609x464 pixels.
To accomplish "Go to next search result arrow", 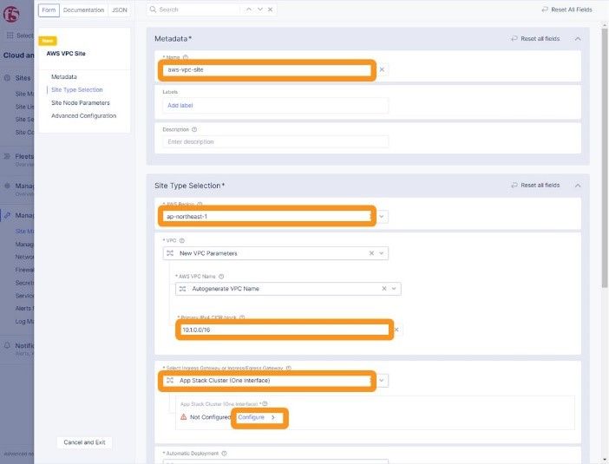I will (260, 10).
